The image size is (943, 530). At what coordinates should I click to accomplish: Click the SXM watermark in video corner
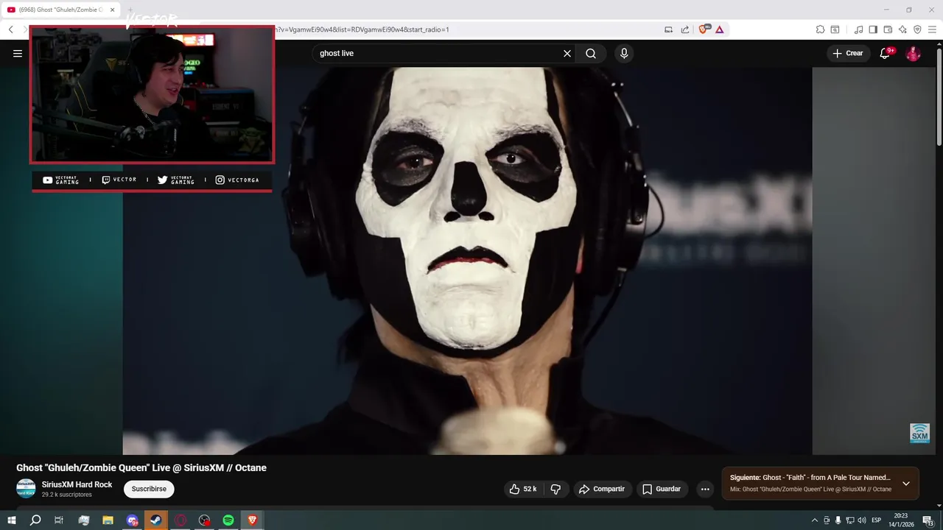919,433
